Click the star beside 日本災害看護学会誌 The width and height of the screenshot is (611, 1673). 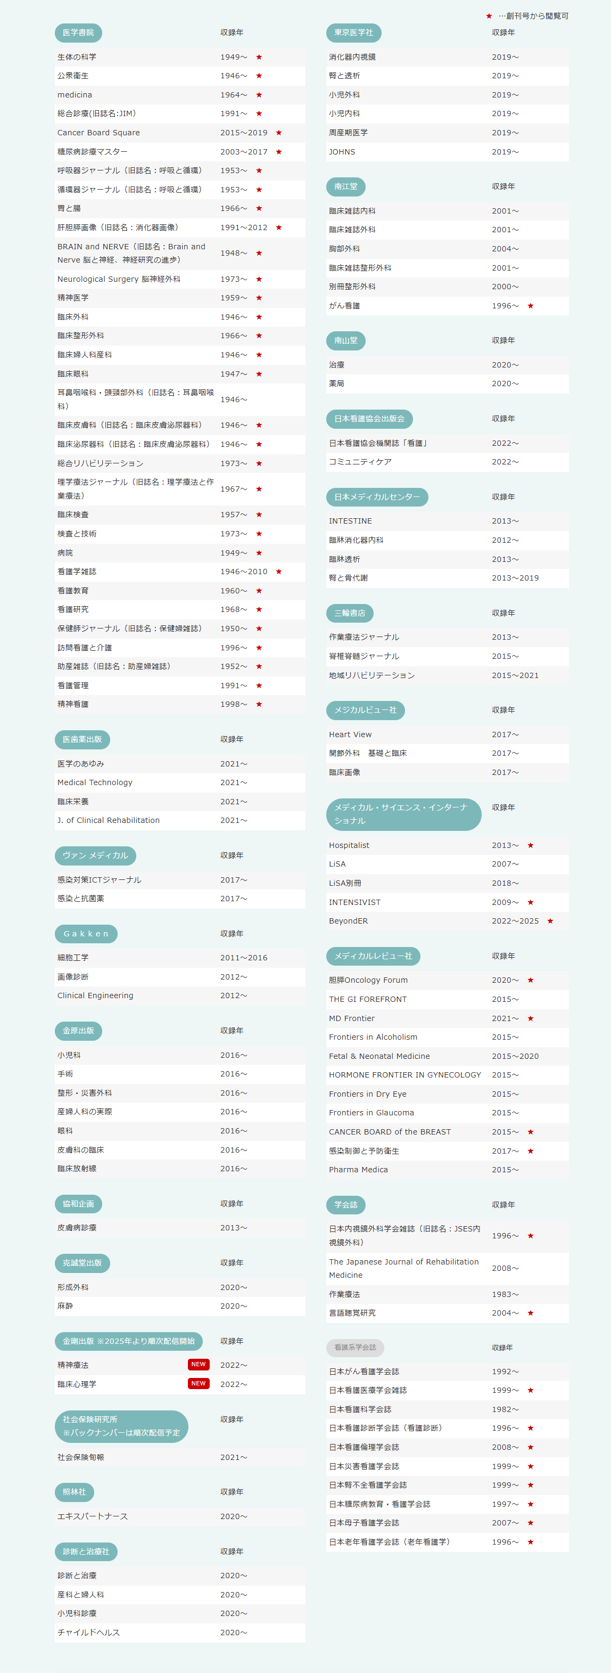[x=531, y=1466]
